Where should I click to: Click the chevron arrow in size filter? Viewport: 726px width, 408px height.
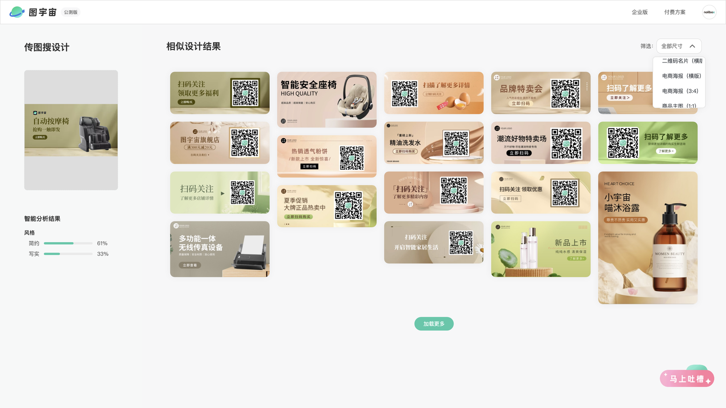click(x=693, y=46)
